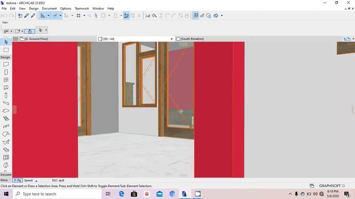Open Mail app from taskbar
The image size is (355, 199).
pos(159,194)
